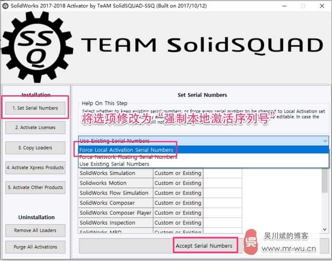Click Custom or Existing for SolidWorks Inspection
The width and height of the screenshot is (332, 261).
point(178,223)
